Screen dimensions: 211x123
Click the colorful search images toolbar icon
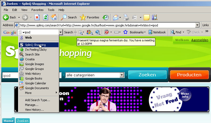[90, 32]
